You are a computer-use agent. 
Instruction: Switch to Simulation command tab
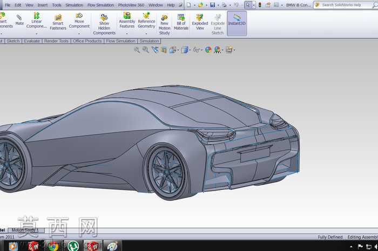(x=149, y=41)
